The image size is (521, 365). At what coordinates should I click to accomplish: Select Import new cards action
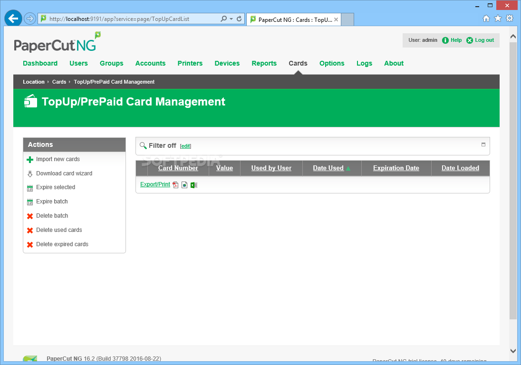[x=58, y=159]
